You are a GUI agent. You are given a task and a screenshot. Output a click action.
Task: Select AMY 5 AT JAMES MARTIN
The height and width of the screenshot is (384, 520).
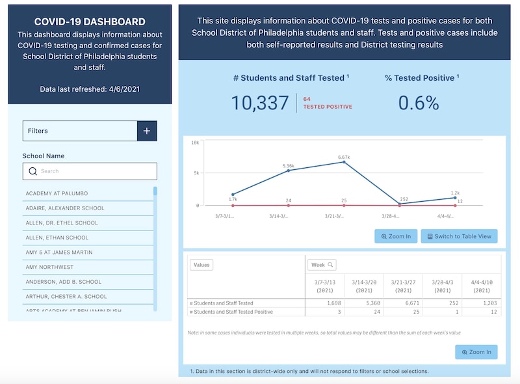click(x=58, y=252)
